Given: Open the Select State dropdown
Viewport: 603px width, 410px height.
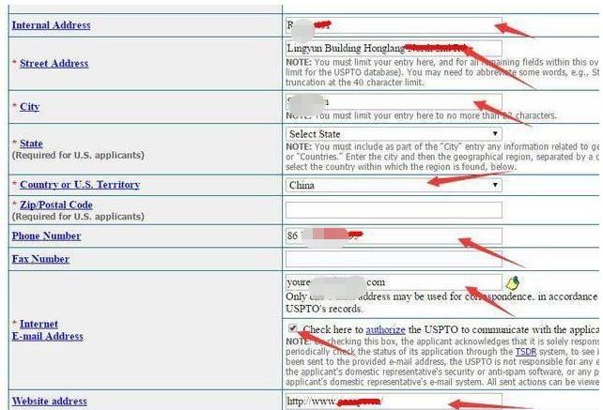Looking at the screenshot, I should [x=394, y=134].
